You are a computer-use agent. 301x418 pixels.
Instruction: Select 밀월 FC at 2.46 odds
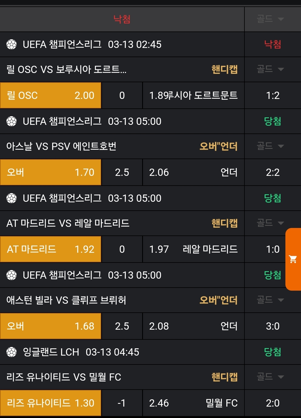coord(193,403)
